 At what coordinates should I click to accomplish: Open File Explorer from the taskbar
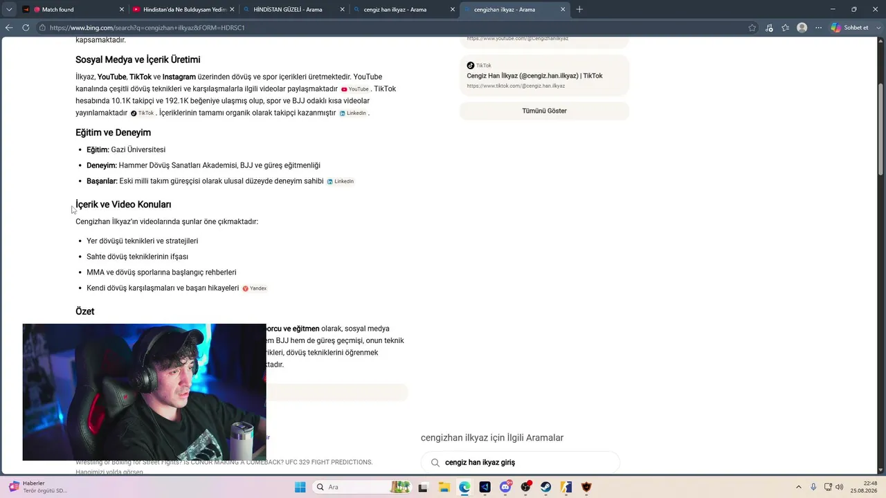[444, 487]
